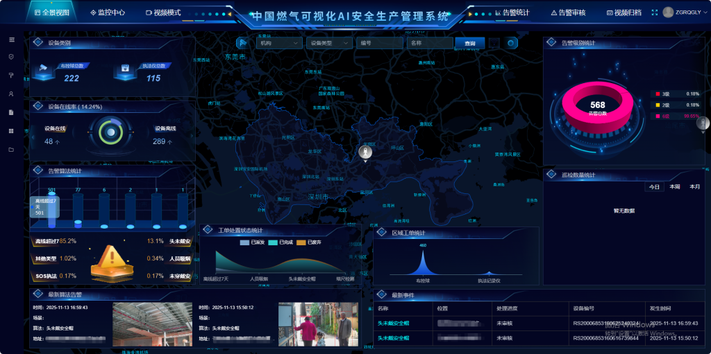The width and height of the screenshot is (711, 354).
Task: Click the surveillance camera icon beside 机构 filter
Action: (243, 43)
